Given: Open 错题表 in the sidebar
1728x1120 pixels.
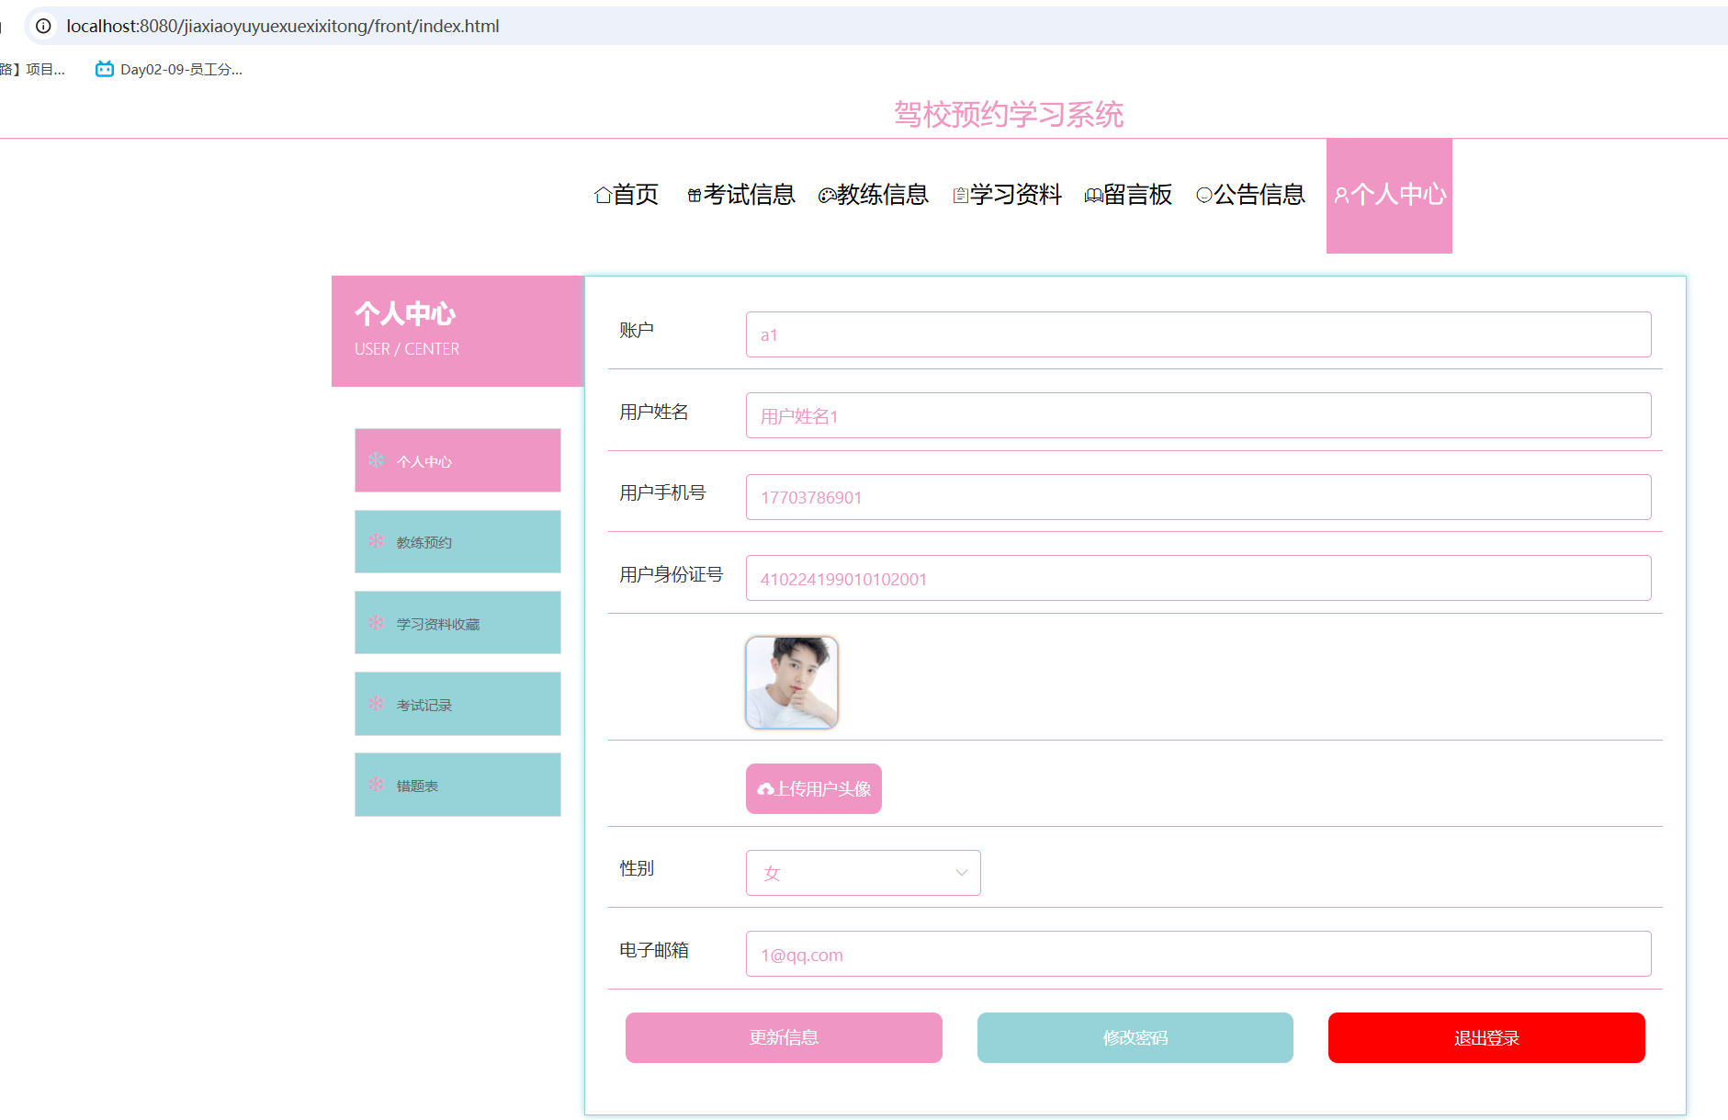Looking at the screenshot, I should [457, 785].
